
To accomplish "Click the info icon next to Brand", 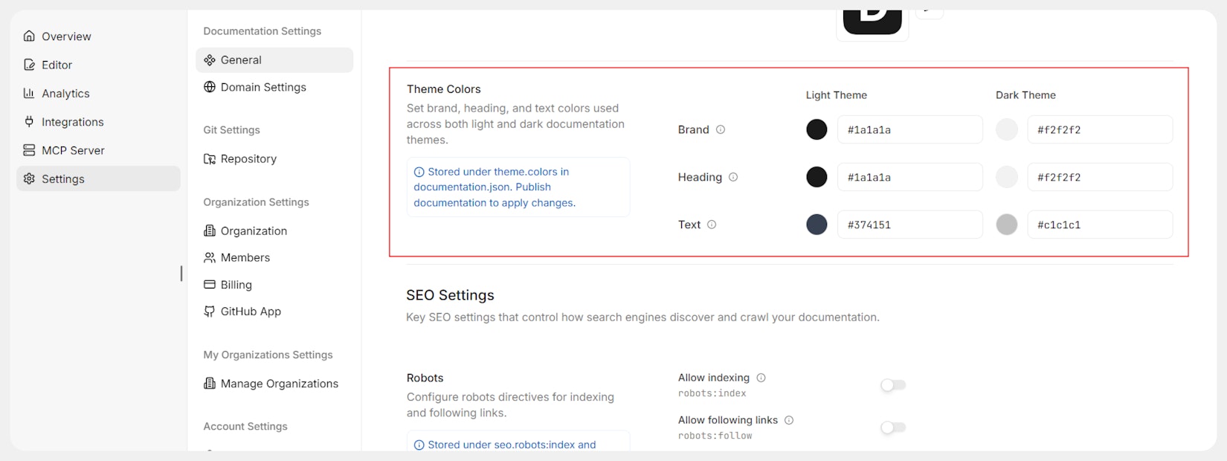I will (x=721, y=129).
